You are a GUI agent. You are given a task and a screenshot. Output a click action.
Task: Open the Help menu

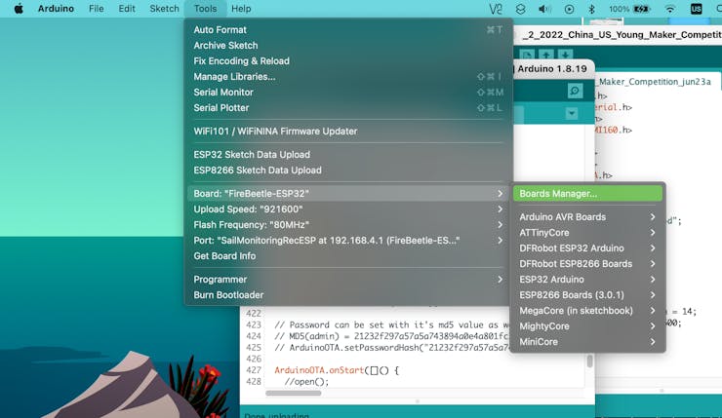click(x=241, y=9)
